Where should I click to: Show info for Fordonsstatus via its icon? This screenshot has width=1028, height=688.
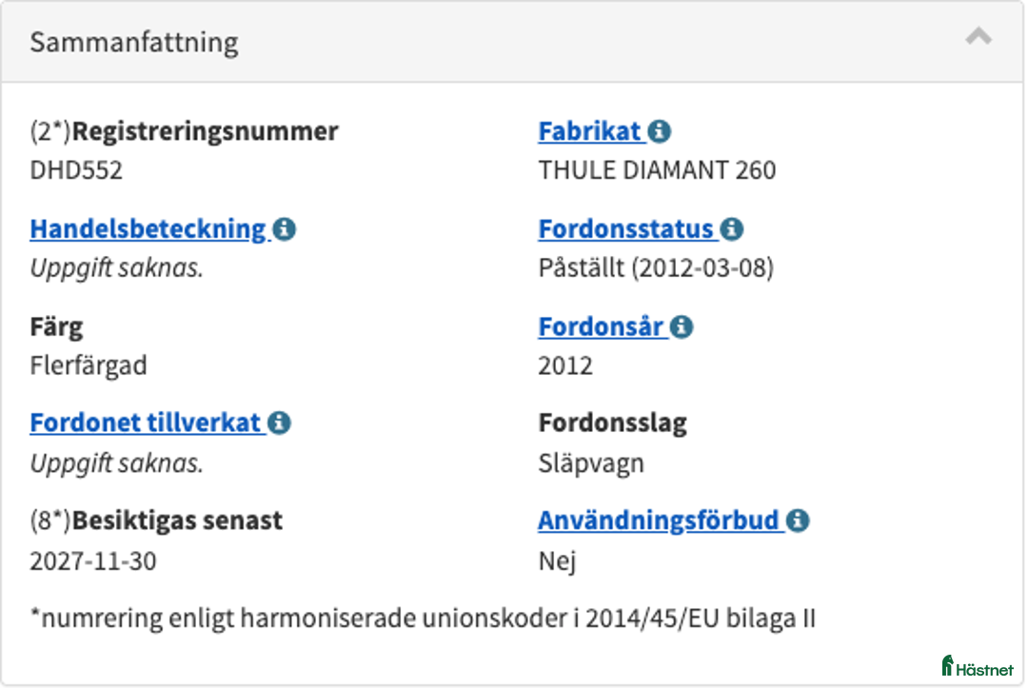point(732,229)
